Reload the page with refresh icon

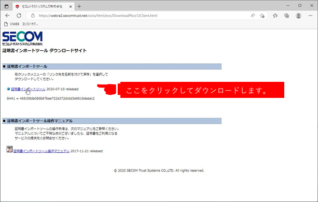click(x=19, y=16)
